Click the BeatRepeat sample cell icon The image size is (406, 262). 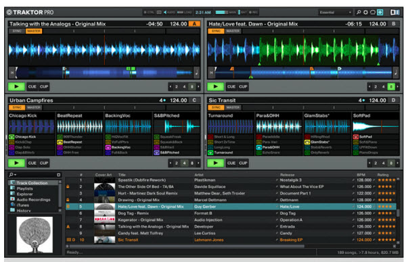[x=60, y=142]
